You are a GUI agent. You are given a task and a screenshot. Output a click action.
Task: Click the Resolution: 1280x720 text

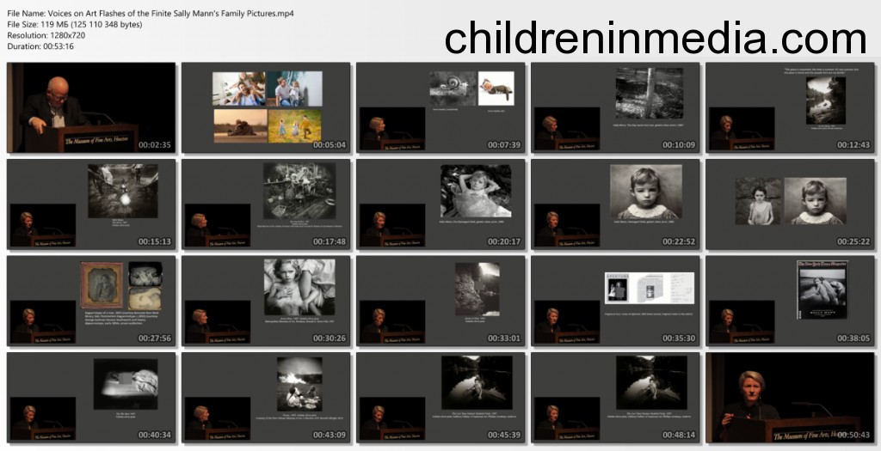tap(46, 34)
